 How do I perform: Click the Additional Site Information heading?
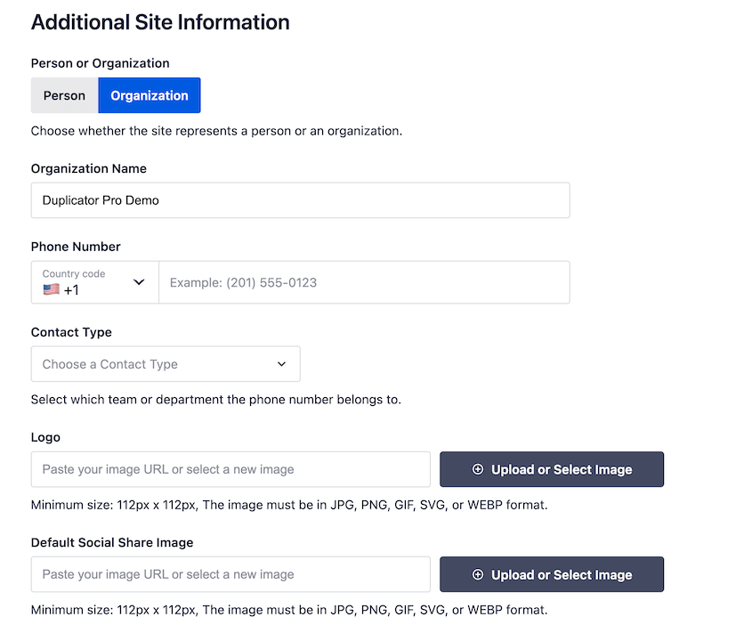[160, 22]
